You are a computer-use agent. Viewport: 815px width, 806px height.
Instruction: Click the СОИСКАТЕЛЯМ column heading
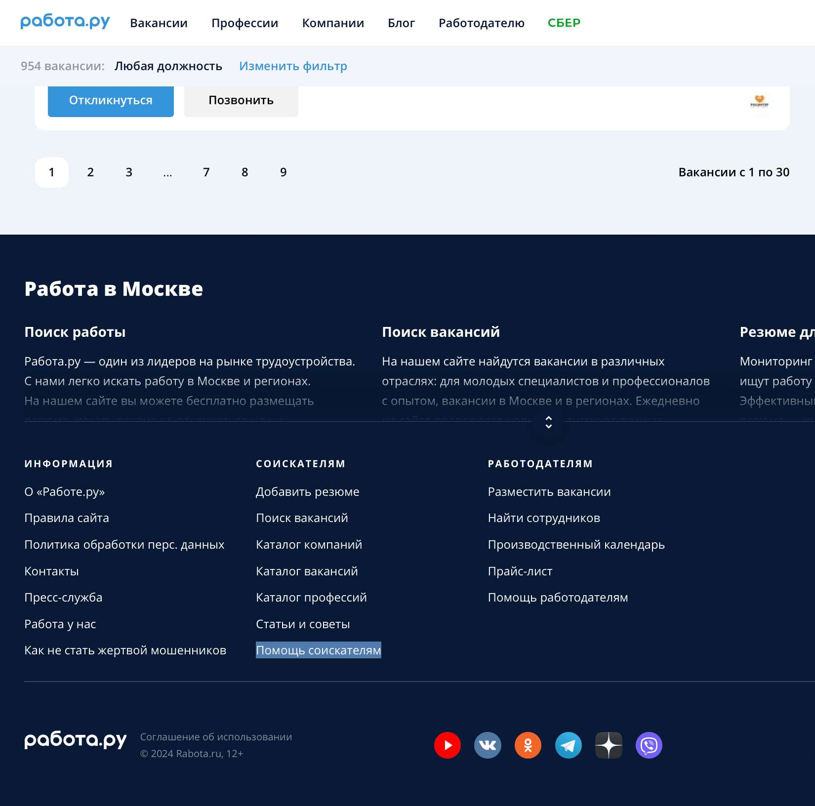coord(301,464)
